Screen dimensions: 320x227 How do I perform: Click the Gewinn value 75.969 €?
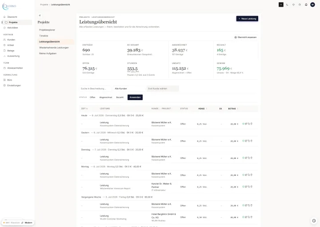coord(224,68)
